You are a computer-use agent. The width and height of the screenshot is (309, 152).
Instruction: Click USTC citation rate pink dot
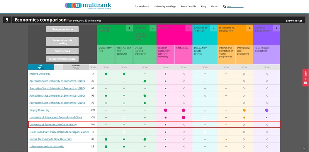(183, 117)
